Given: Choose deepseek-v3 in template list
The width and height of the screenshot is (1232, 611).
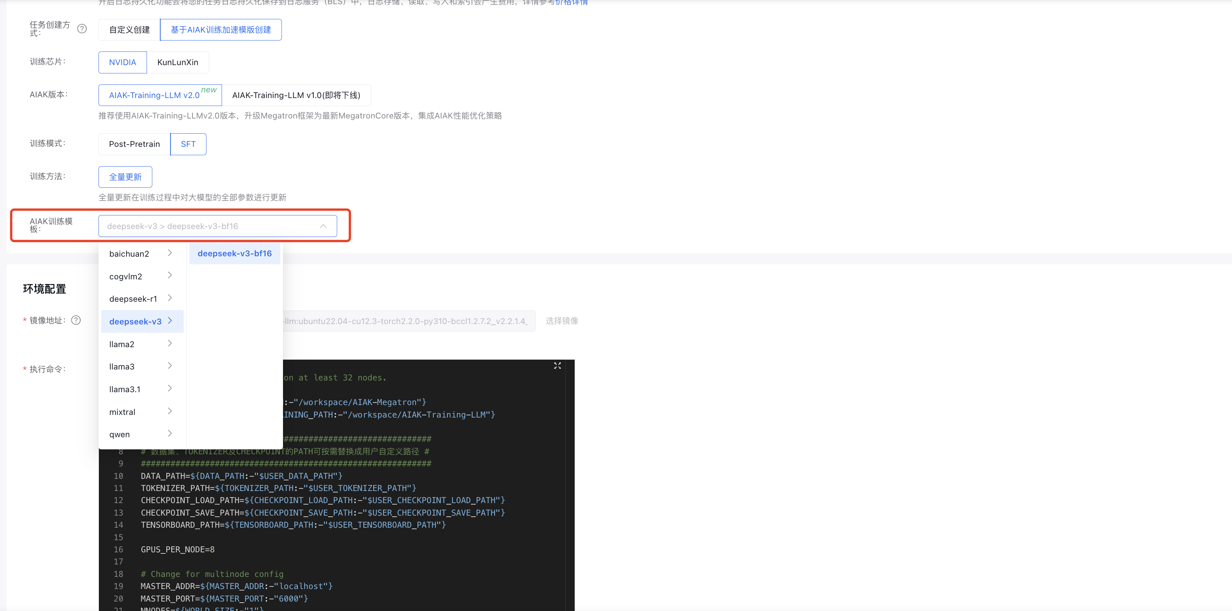Looking at the screenshot, I should click(142, 321).
